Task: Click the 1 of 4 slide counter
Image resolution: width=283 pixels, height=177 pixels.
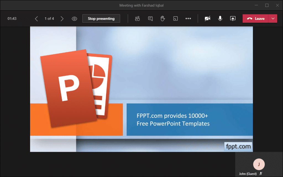Action: [x=49, y=19]
